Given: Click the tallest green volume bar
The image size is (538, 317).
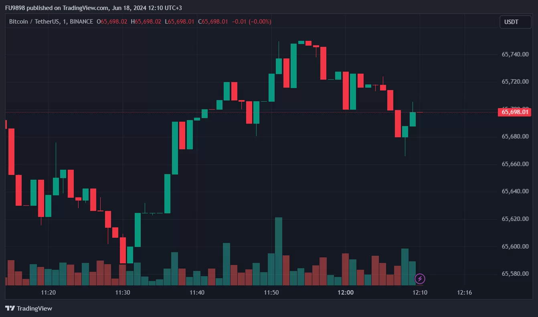Looking at the screenshot, I should (279, 251).
